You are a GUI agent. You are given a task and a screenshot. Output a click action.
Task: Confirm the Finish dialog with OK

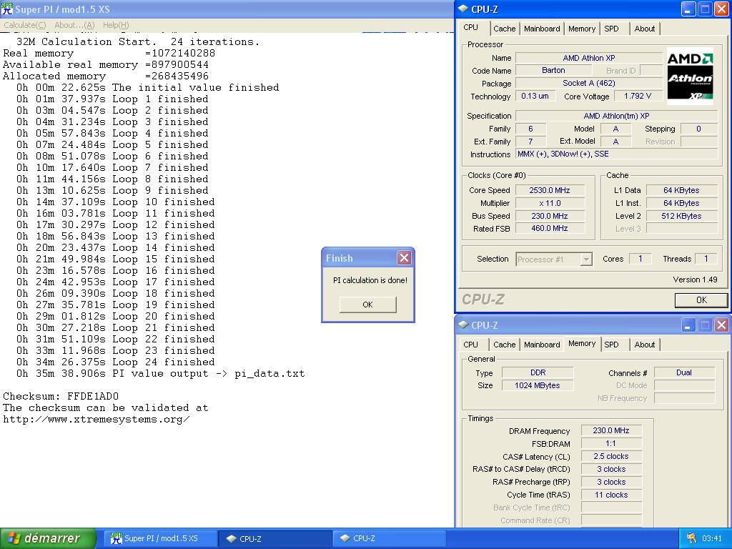click(x=368, y=305)
